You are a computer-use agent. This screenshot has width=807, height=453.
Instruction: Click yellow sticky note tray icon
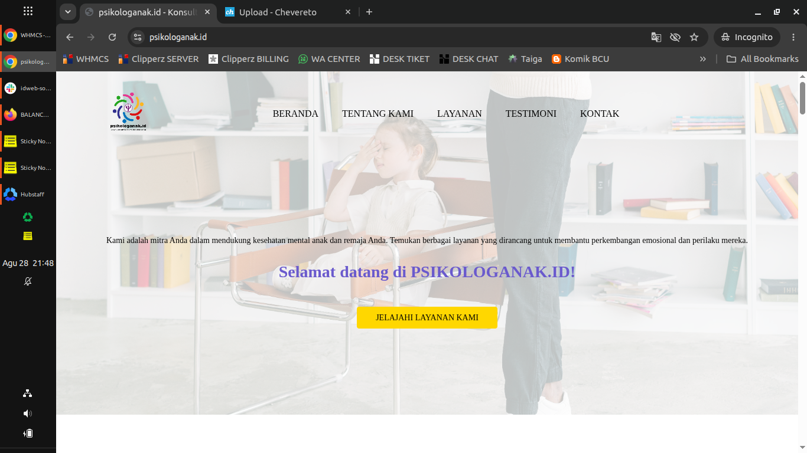coord(28,236)
